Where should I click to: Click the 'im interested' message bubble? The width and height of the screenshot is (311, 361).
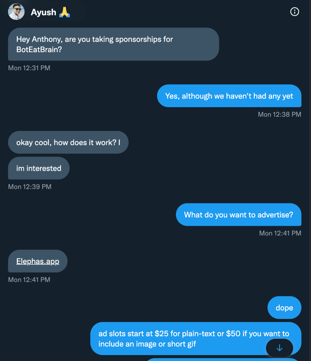pos(39,168)
